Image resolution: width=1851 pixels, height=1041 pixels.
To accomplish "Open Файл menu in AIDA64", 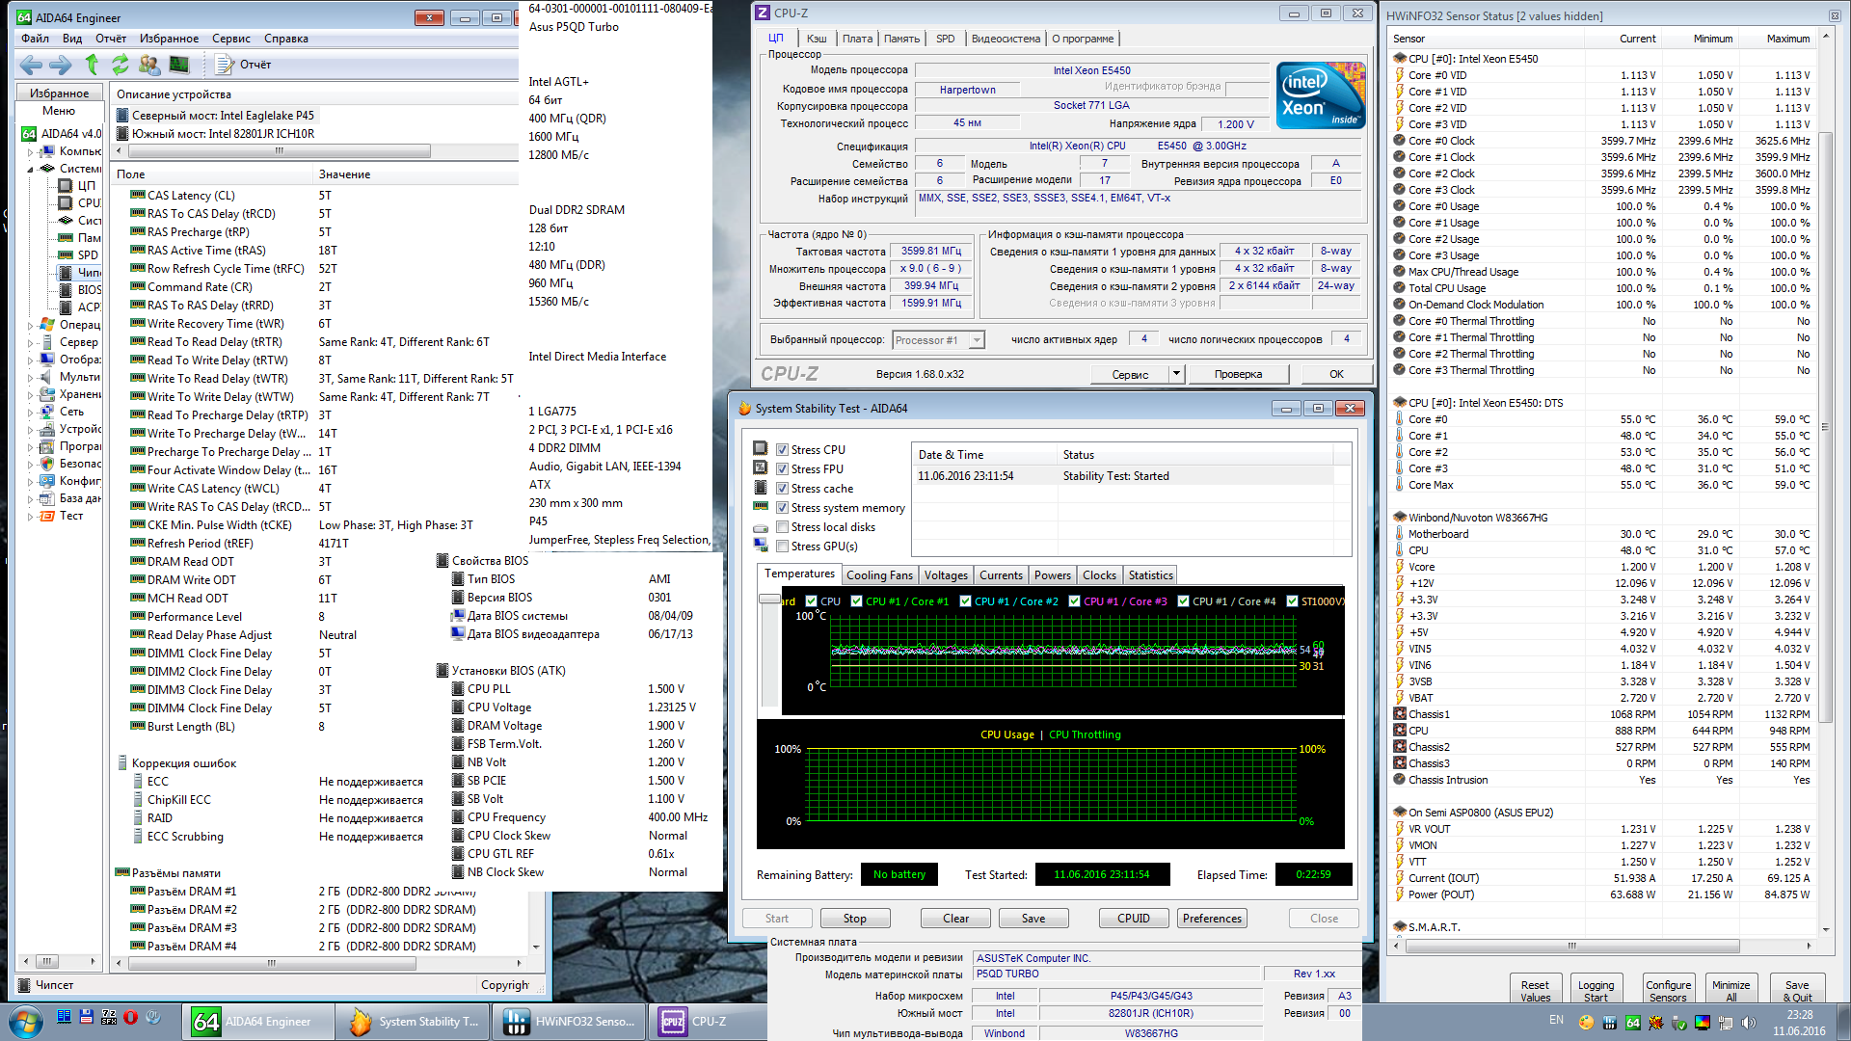I will [35, 39].
